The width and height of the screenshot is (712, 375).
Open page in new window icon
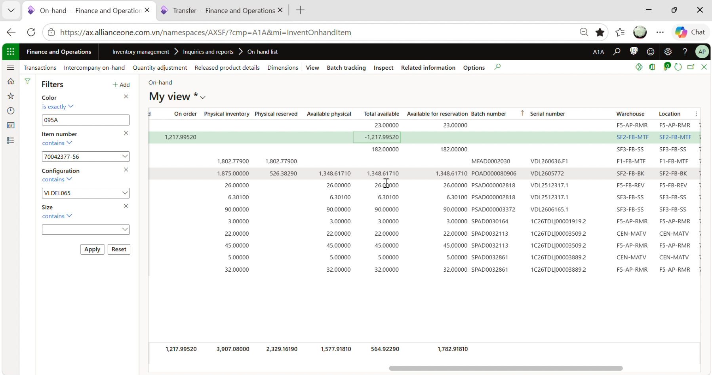[691, 67]
